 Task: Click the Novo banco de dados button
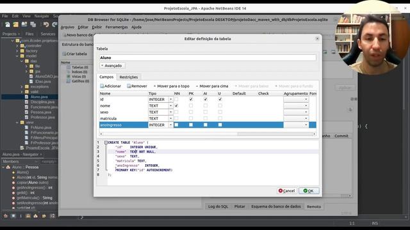[x=78, y=35]
